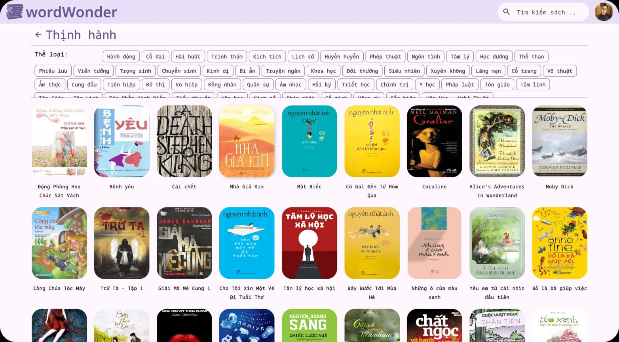Click the wordWonder book stack logo

pos(15,12)
